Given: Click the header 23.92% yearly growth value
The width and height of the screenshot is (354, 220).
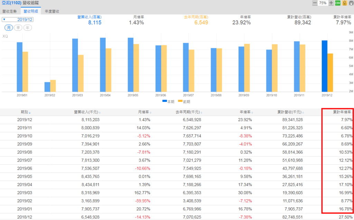Looking at the screenshot, I should tap(241, 22).
